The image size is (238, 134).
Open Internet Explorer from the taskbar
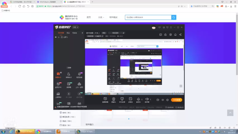tap(11, 132)
